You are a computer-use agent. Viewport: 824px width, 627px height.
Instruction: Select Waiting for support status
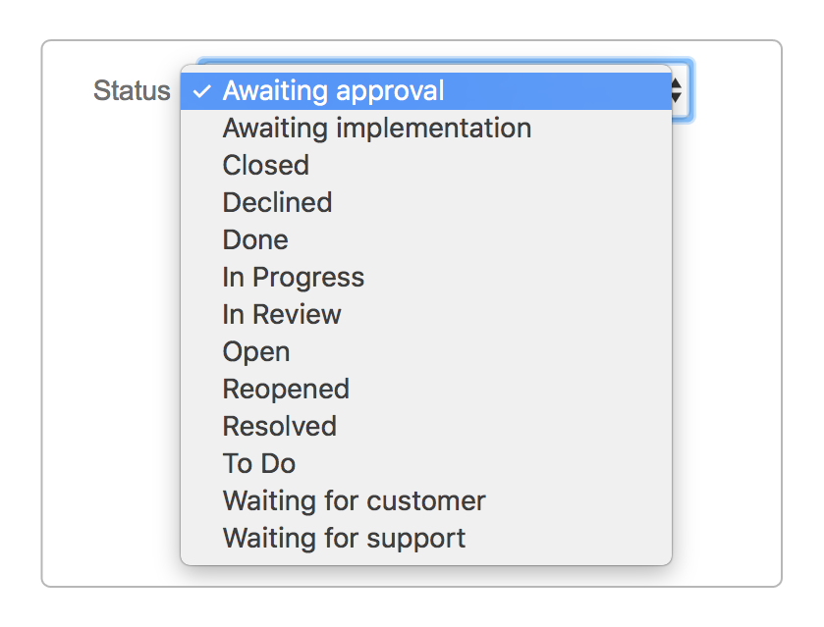coord(344,538)
